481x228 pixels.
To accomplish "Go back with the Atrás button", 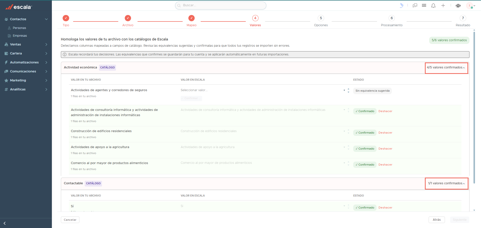I will 437,220.
